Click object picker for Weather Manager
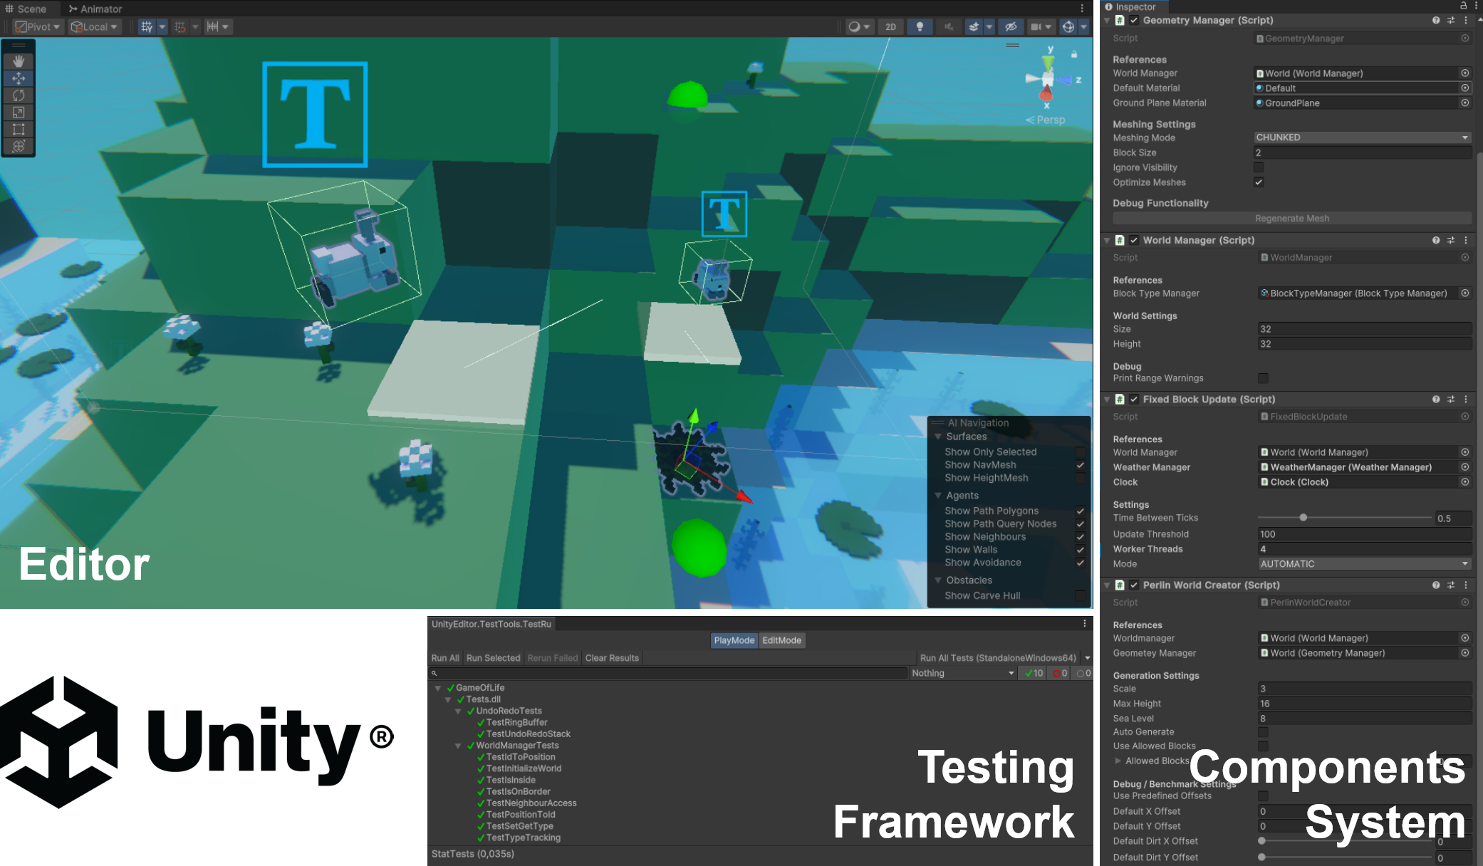Screen dimensions: 1483x866 1465,467
